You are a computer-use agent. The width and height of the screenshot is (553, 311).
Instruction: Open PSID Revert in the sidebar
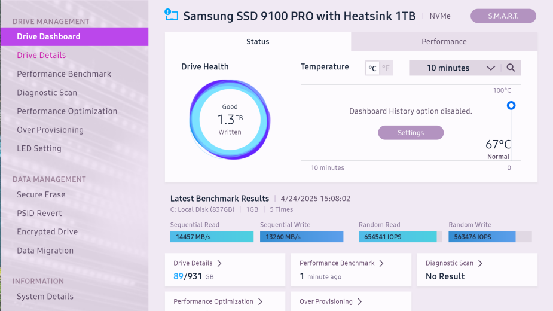click(39, 214)
